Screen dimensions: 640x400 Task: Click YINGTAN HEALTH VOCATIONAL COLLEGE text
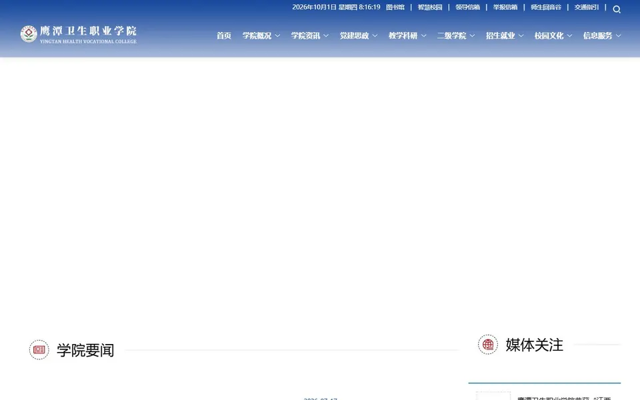[x=88, y=41]
